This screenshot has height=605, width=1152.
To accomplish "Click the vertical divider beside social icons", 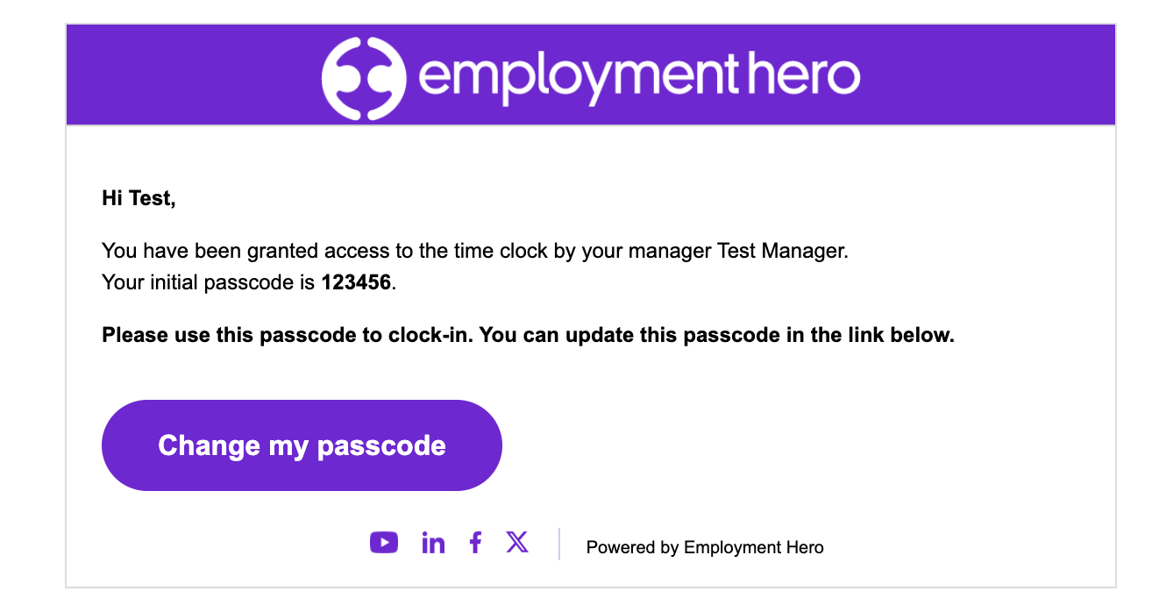I will (559, 544).
